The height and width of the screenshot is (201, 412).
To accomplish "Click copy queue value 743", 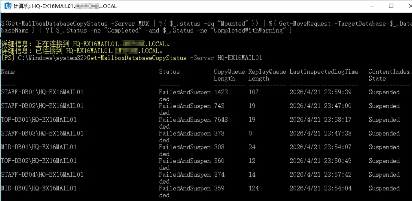I will pyautogui.click(x=219, y=106).
